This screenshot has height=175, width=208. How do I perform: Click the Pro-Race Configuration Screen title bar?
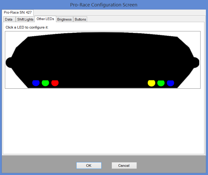pyautogui.click(x=104, y=5)
